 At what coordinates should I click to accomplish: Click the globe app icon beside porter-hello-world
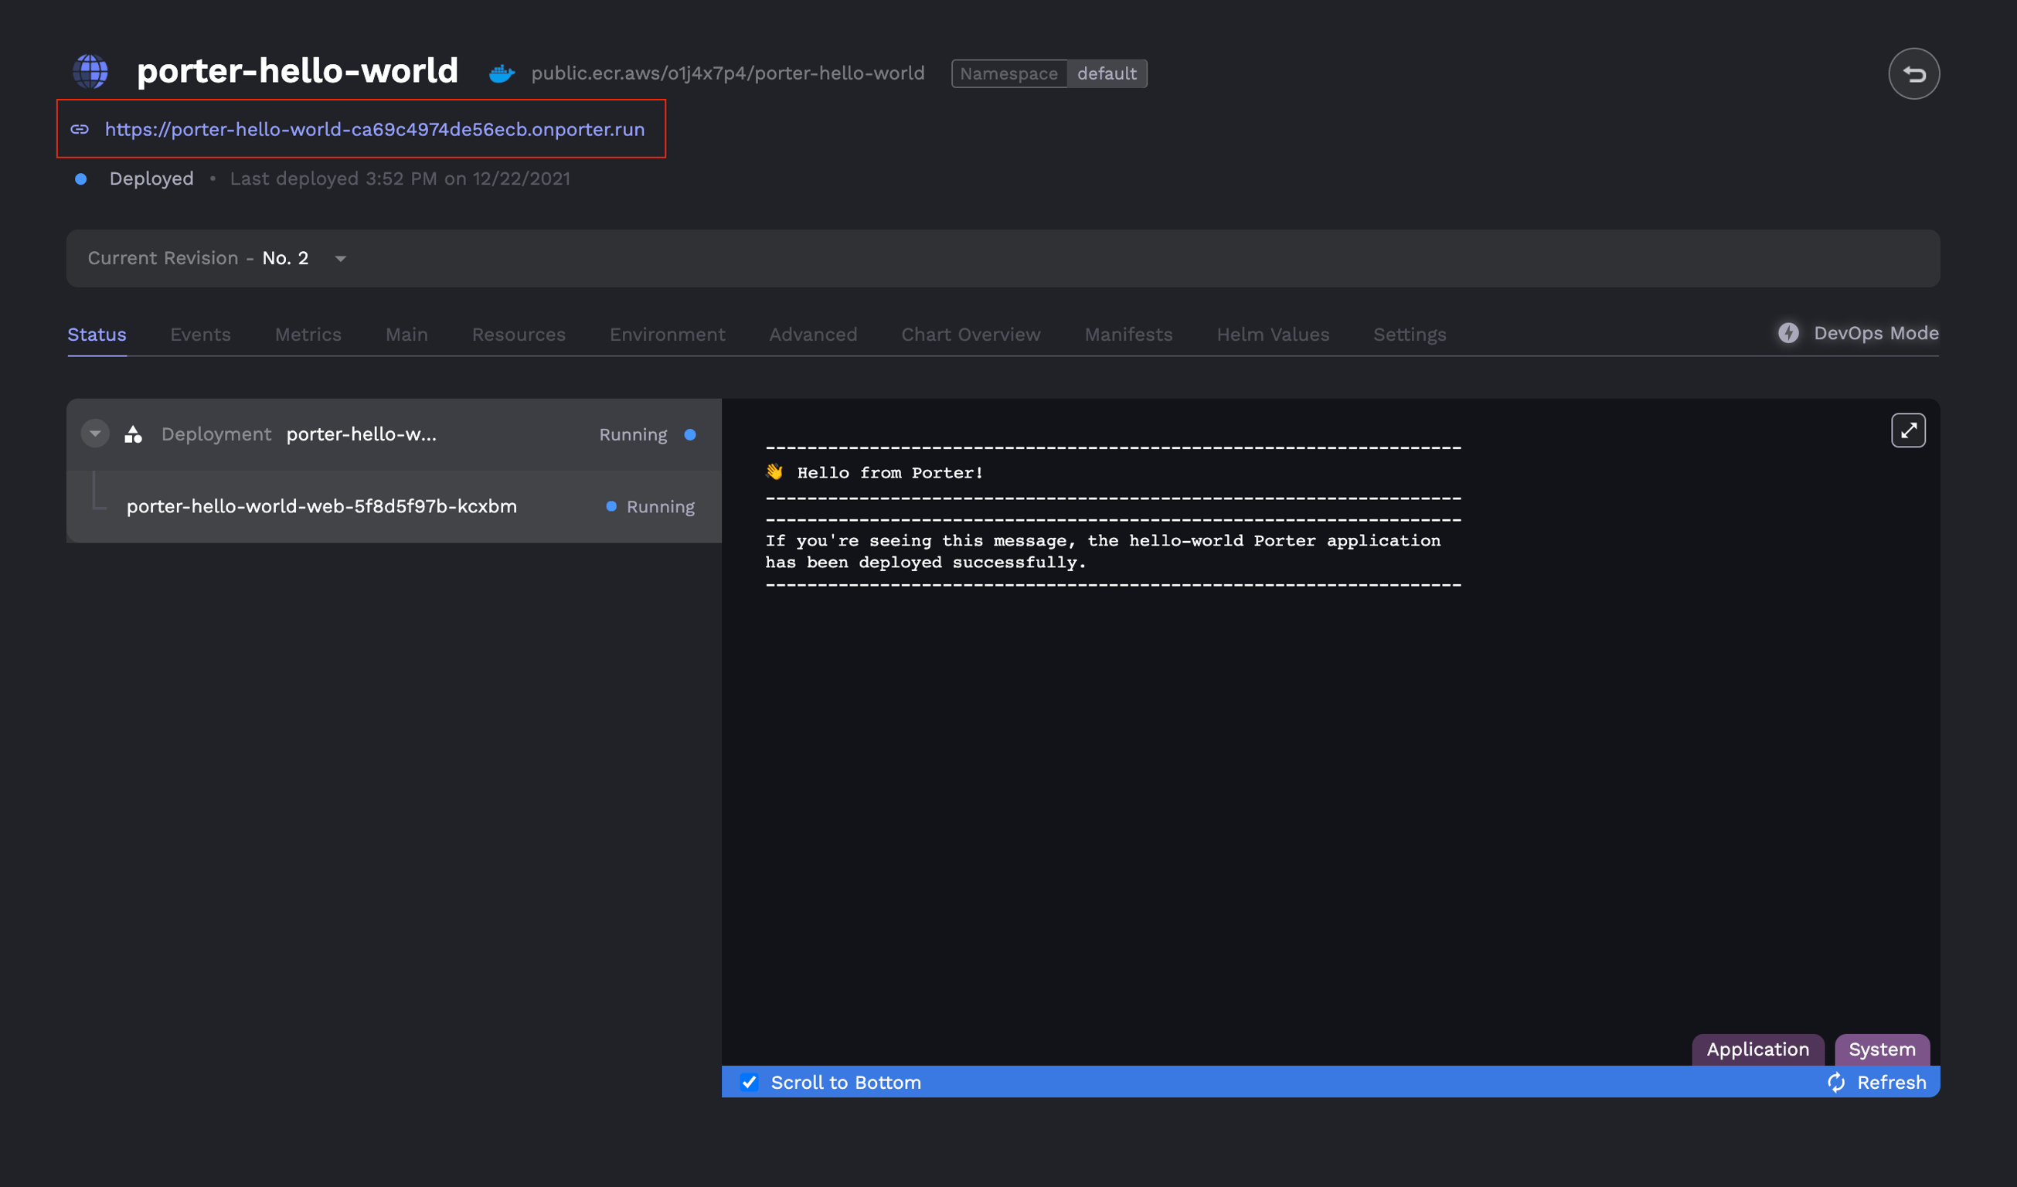[x=90, y=72]
